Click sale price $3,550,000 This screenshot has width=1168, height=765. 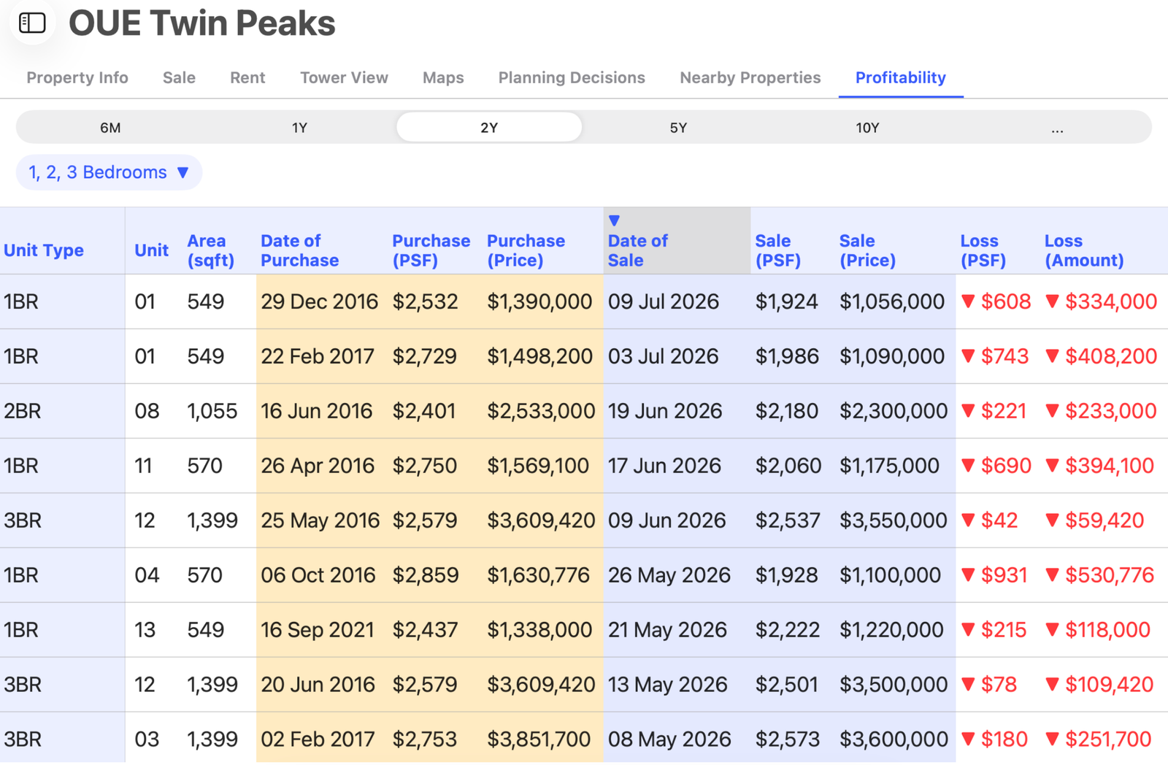[x=894, y=520]
